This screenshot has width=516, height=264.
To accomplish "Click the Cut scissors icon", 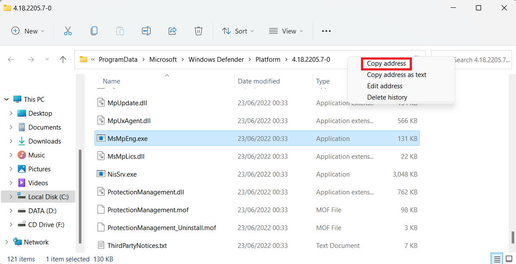I will click(x=68, y=31).
